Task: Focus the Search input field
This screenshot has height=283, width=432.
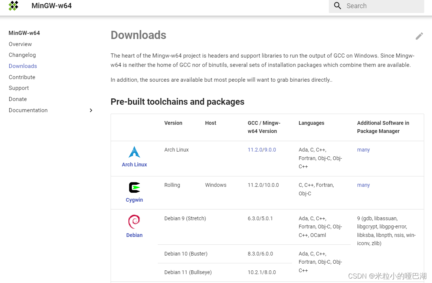Action: point(376,6)
